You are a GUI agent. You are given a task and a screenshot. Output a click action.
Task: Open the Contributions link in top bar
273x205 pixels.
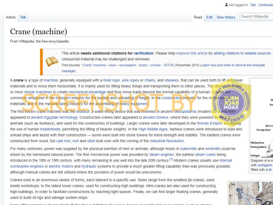click(x=266, y=5)
